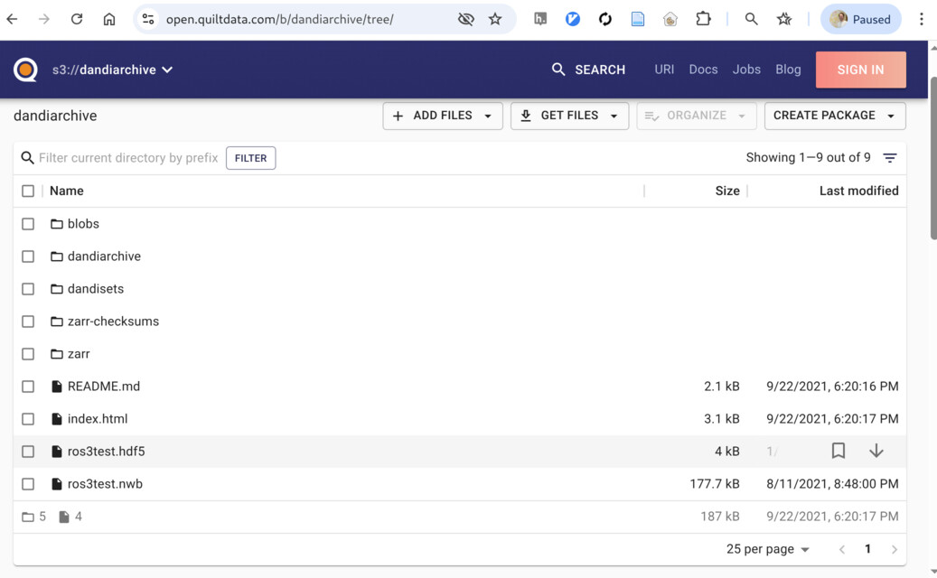Open the bookmarks star list icon
This screenshot has width=937, height=578.
pyautogui.click(x=784, y=19)
